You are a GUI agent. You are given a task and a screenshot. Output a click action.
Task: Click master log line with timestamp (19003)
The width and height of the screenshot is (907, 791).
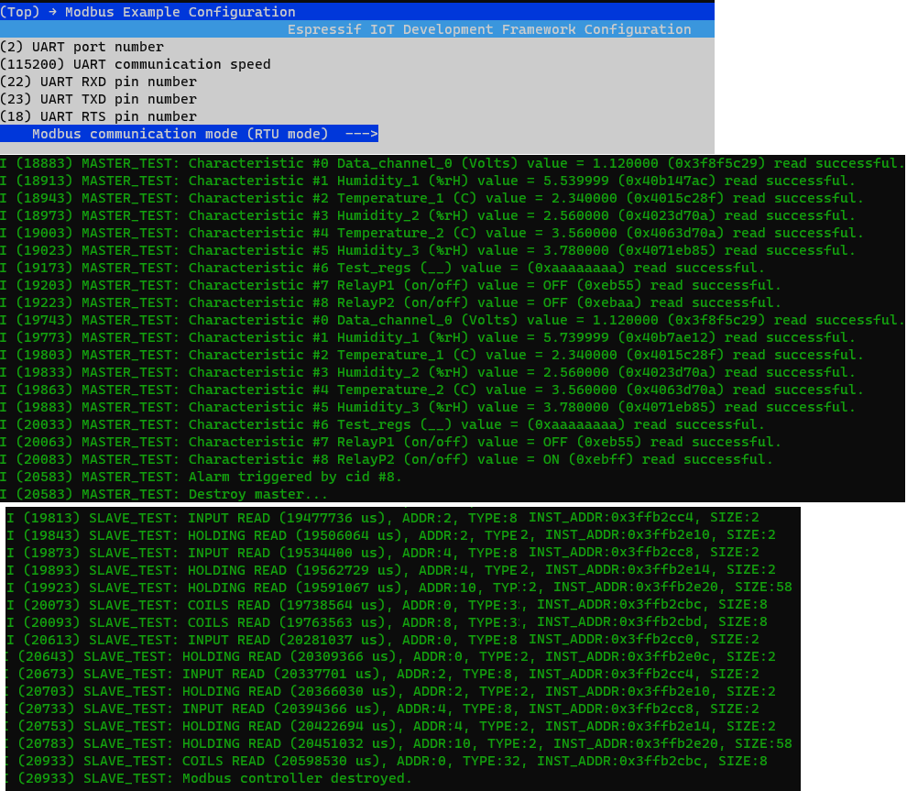point(431,233)
